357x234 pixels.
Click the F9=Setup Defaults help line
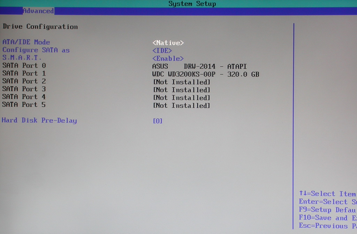328,210
